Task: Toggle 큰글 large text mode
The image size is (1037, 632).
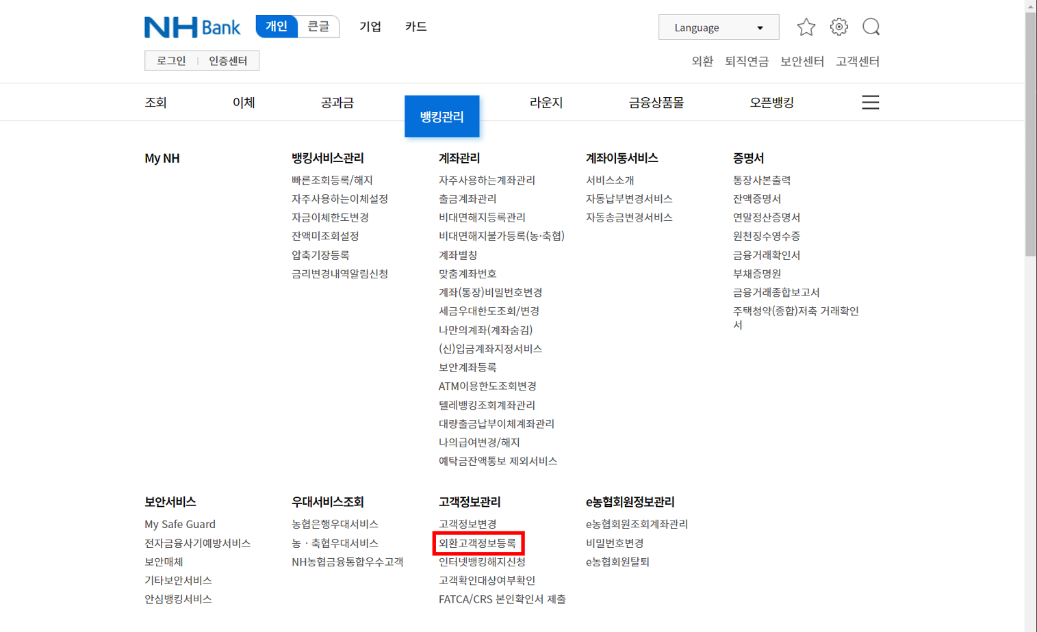Action: (318, 26)
